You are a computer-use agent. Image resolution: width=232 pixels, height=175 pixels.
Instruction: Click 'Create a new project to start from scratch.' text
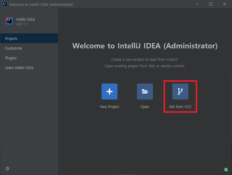[x=145, y=60]
